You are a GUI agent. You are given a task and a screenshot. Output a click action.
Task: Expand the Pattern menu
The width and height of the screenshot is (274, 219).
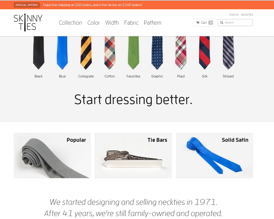[153, 23]
